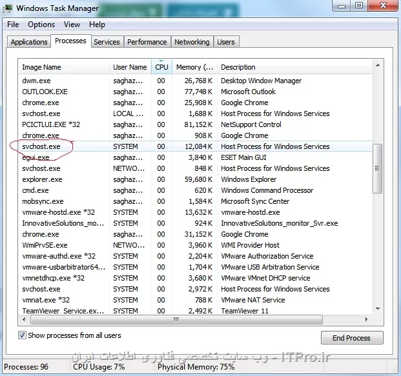Image resolution: width=401 pixels, height=376 pixels.
Task: Sort by Memory column header
Action: (x=194, y=67)
